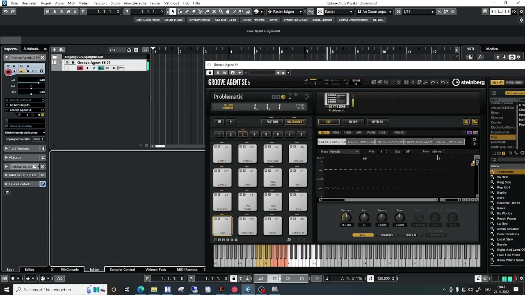The height and width of the screenshot is (295, 525).
Task: Trigger the Kick pad C1
Action: pyautogui.click(x=222, y=226)
